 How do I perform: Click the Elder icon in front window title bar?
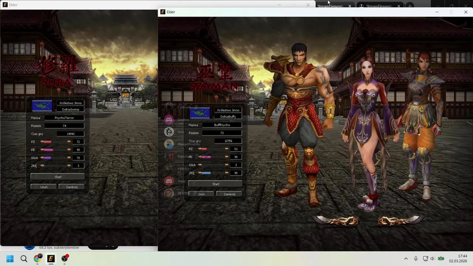coord(163,12)
